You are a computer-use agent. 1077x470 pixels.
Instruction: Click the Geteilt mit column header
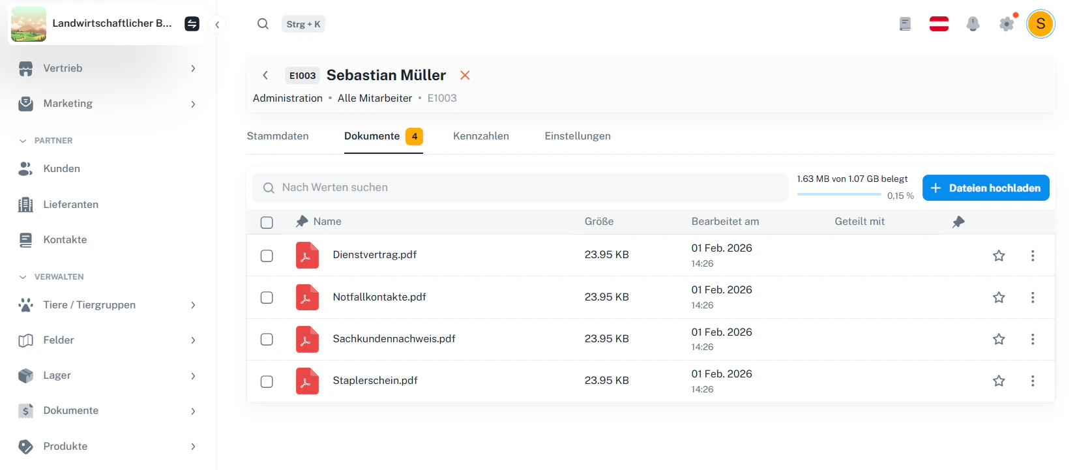[859, 222]
